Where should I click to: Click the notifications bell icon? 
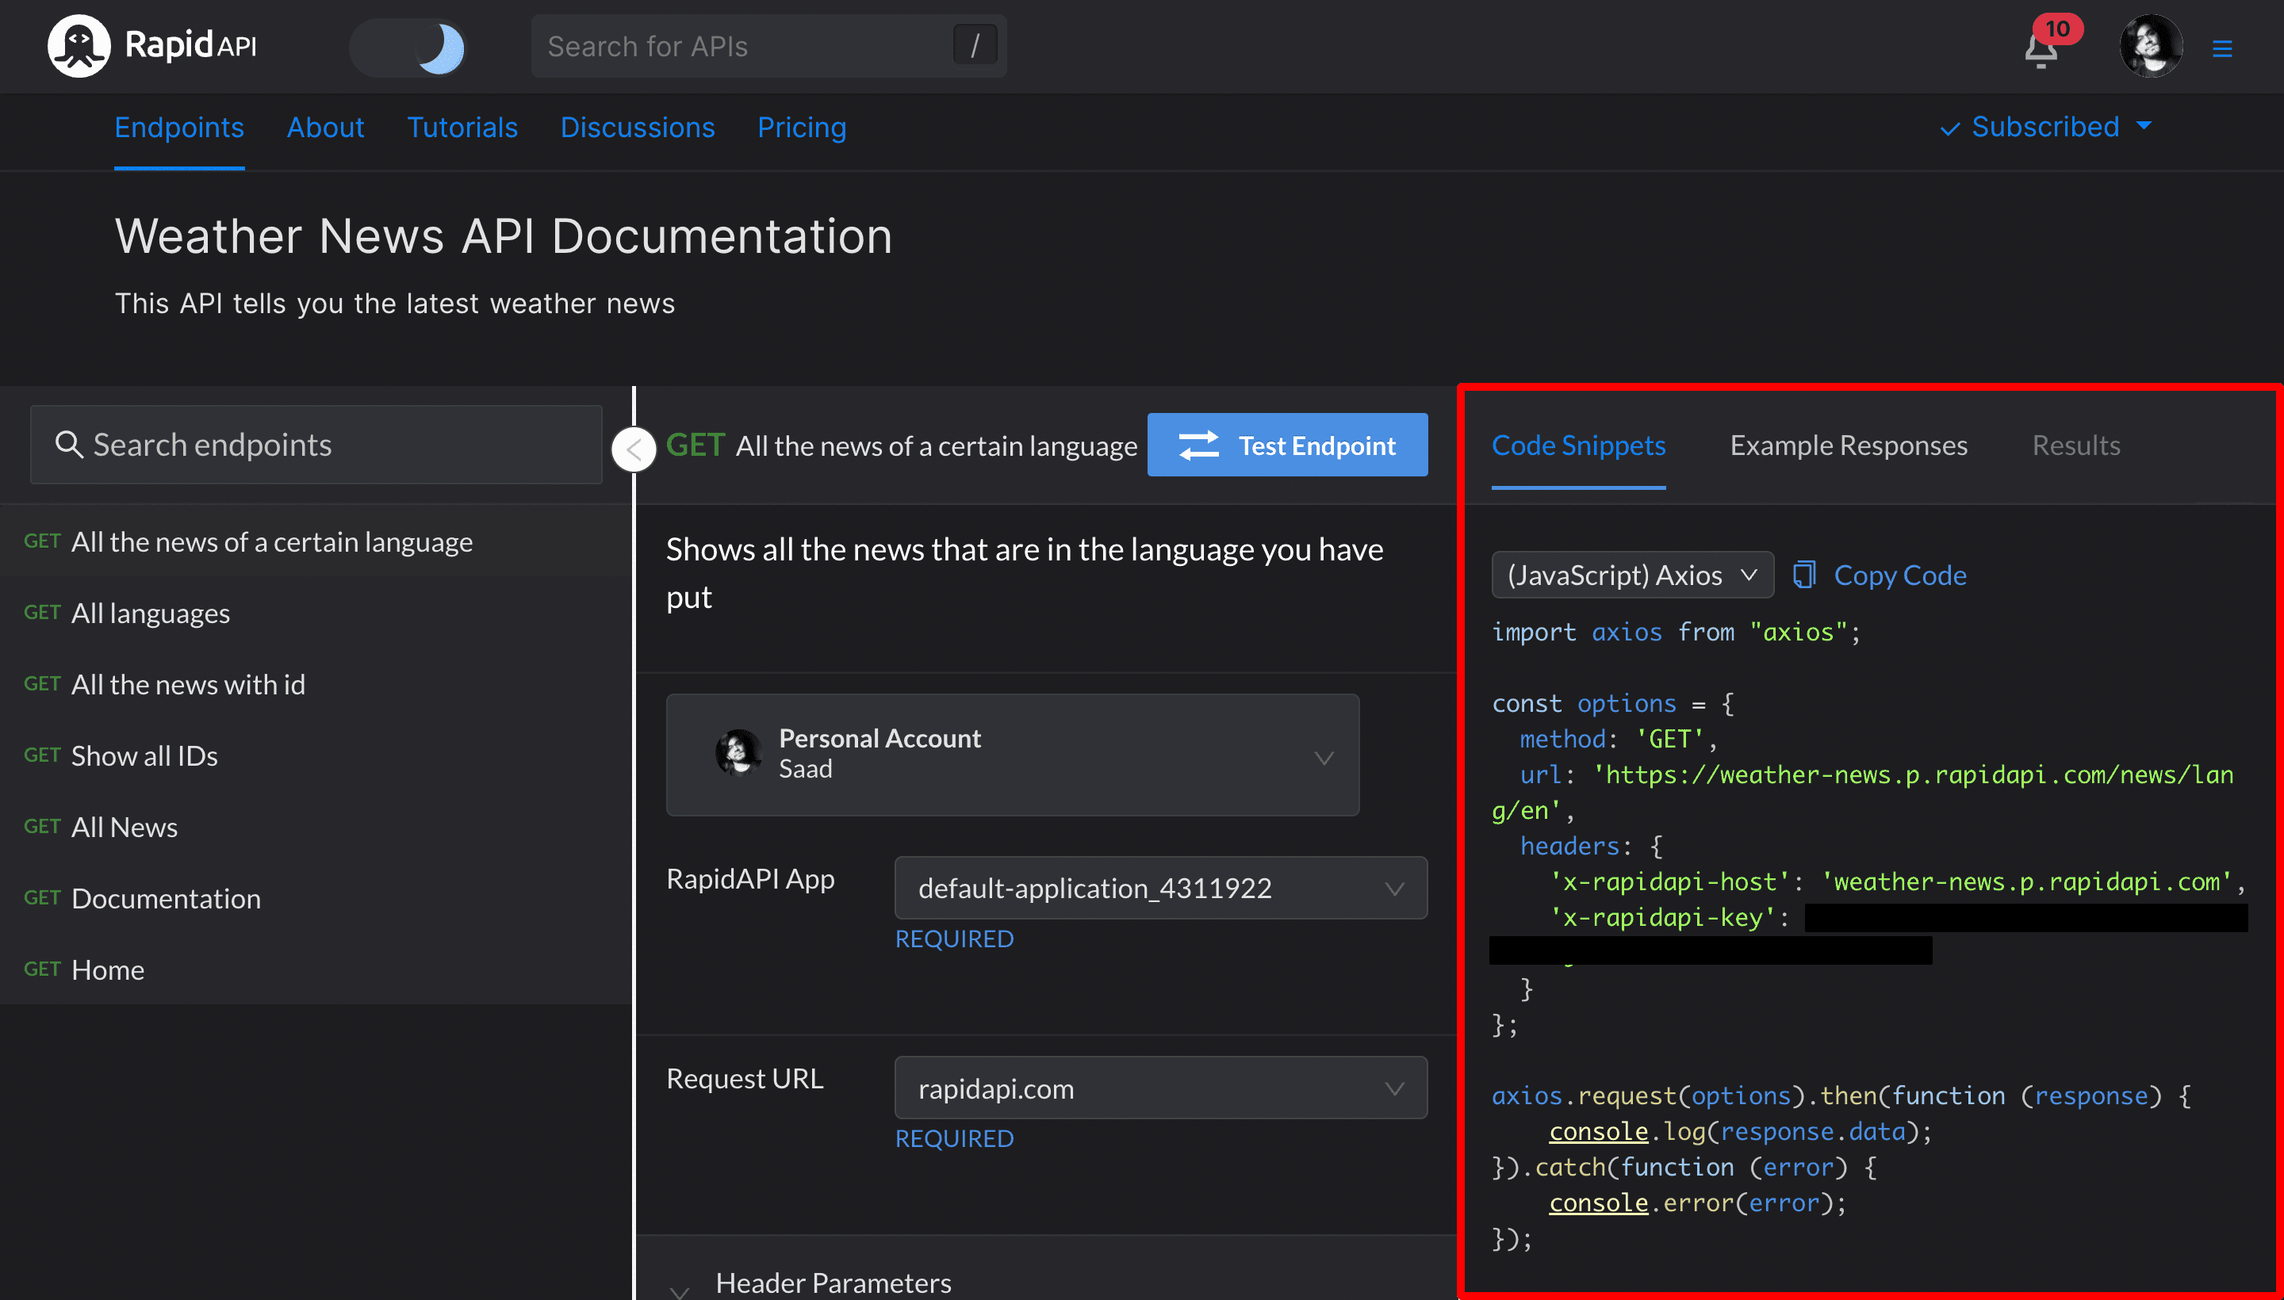pos(2041,45)
